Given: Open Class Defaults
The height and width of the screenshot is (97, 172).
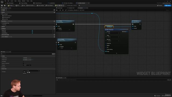Looking at the screenshot, I should coord(49,5).
